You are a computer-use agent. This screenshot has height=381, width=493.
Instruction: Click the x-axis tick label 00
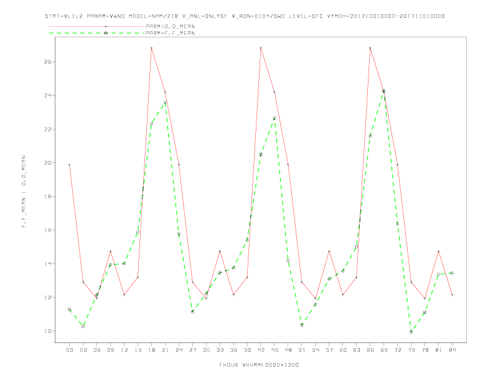(70, 350)
